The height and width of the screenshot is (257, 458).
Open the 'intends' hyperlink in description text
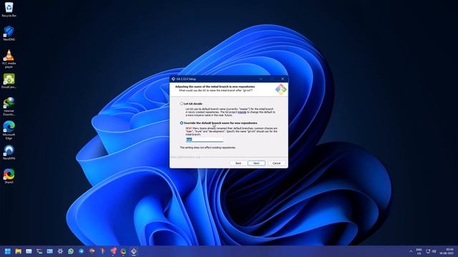pyautogui.click(x=242, y=112)
